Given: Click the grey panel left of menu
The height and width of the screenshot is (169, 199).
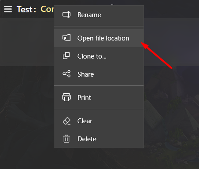Looking at the screenshot, I should coord(27,42).
